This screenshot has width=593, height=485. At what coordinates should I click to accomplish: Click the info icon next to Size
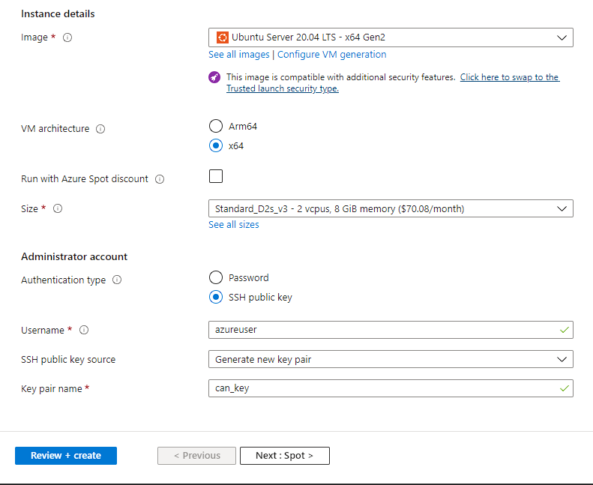58,209
